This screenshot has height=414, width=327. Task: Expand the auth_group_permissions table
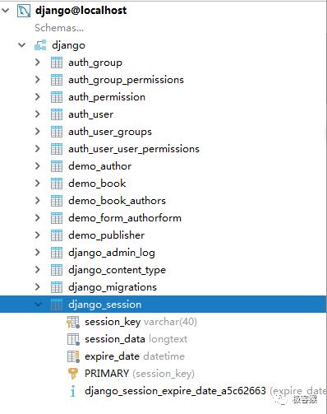pyautogui.click(x=38, y=80)
